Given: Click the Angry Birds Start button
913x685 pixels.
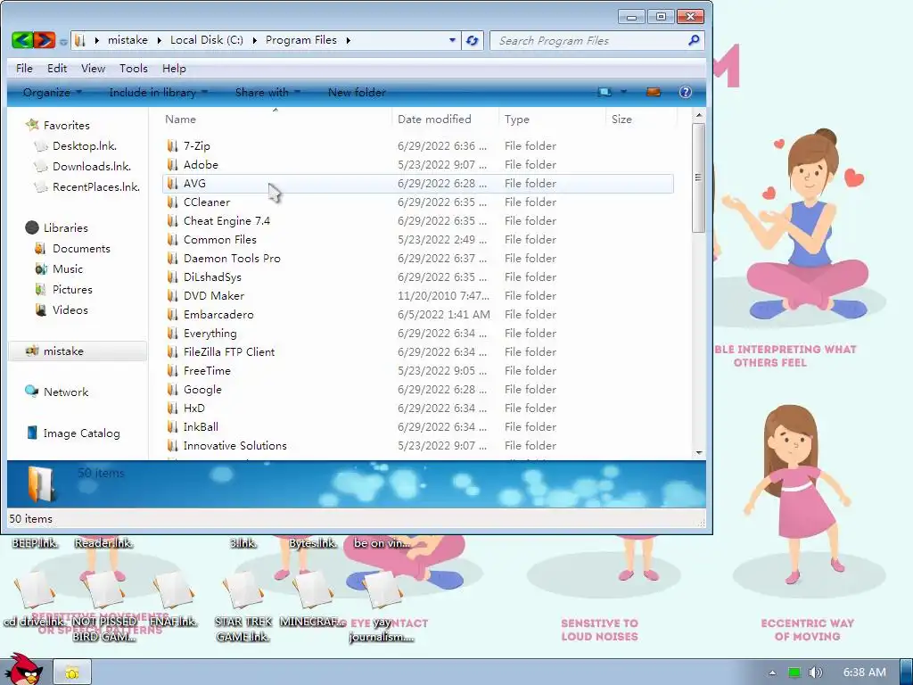Looking at the screenshot, I should [23, 669].
